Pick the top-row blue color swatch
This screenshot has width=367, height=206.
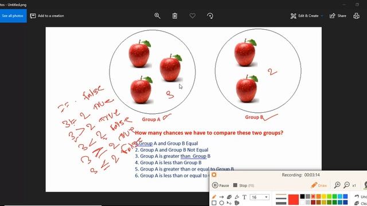[x=345, y=196]
